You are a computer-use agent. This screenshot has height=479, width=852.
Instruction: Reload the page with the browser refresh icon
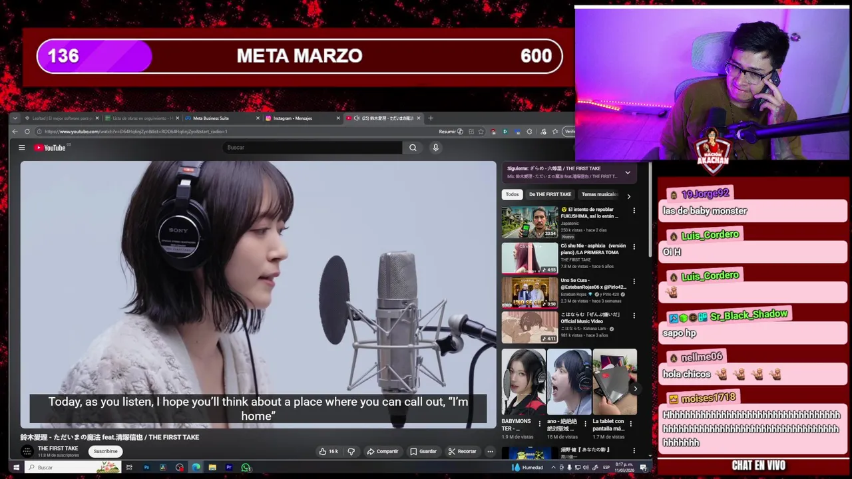click(x=27, y=132)
